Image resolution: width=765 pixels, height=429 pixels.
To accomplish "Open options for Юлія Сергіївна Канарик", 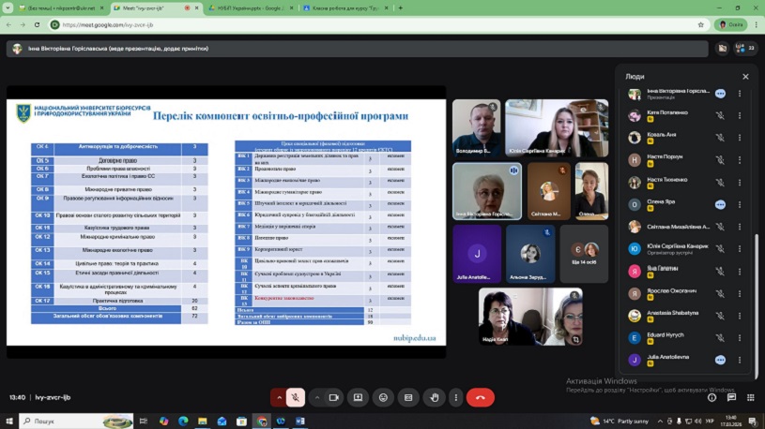I will coord(740,249).
